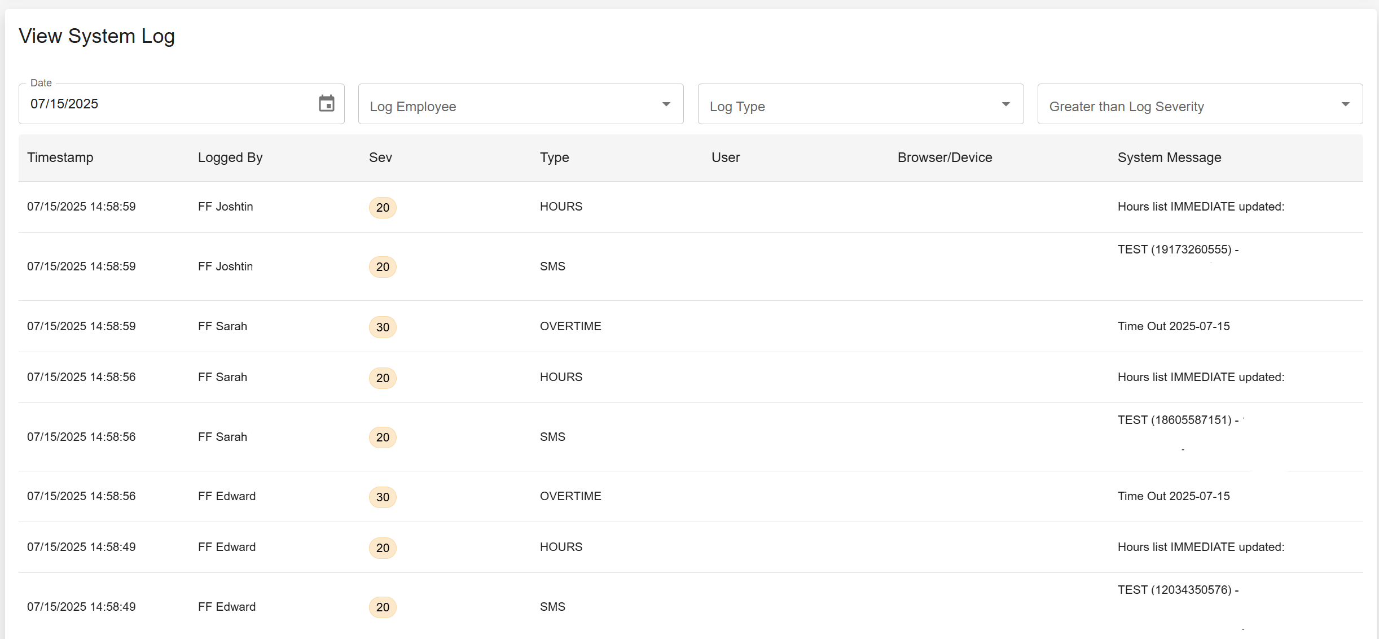Expand the Log Employee dropdown
This screenshot has height=639, width=1379.
coord(520,105)
